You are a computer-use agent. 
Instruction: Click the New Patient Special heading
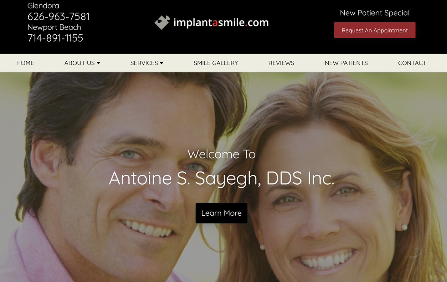[375, 13]
